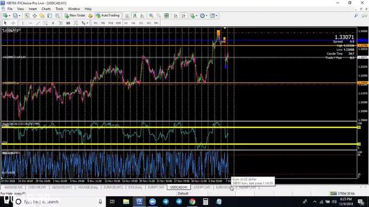Viewport: 369px width, 207px height.
Task: Tile chart windows icon
Action: point(167,16)
